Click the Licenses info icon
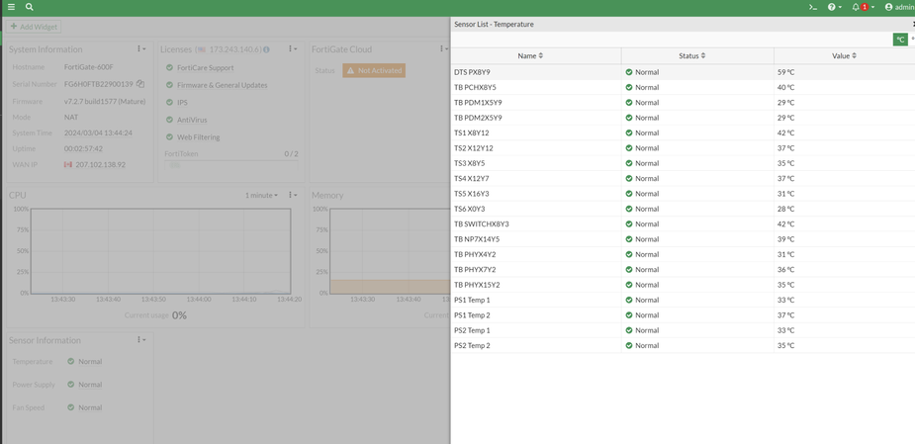915x444 pixels. pyautogui.click(x=266, y=49)
